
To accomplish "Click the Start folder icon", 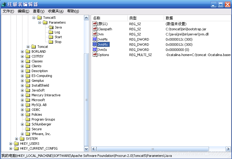I will click(51, 37).
